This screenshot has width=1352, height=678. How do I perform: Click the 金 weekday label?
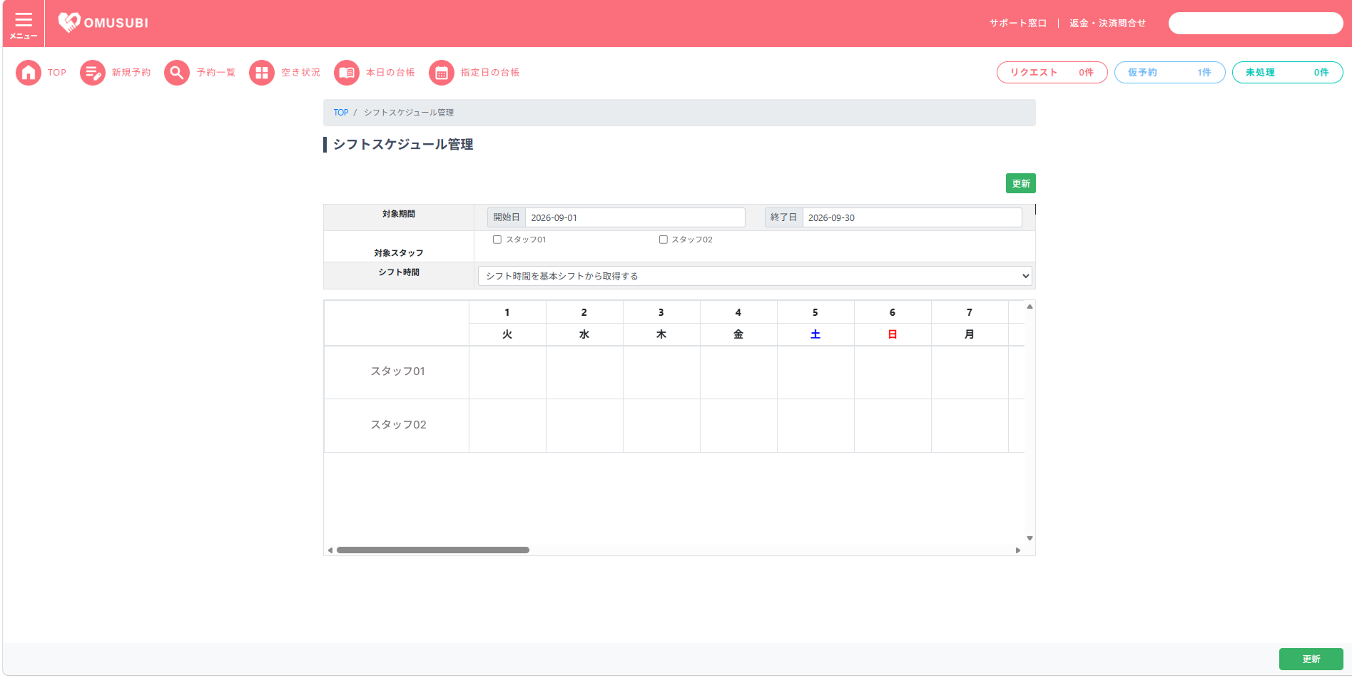[x=738, y=334]
